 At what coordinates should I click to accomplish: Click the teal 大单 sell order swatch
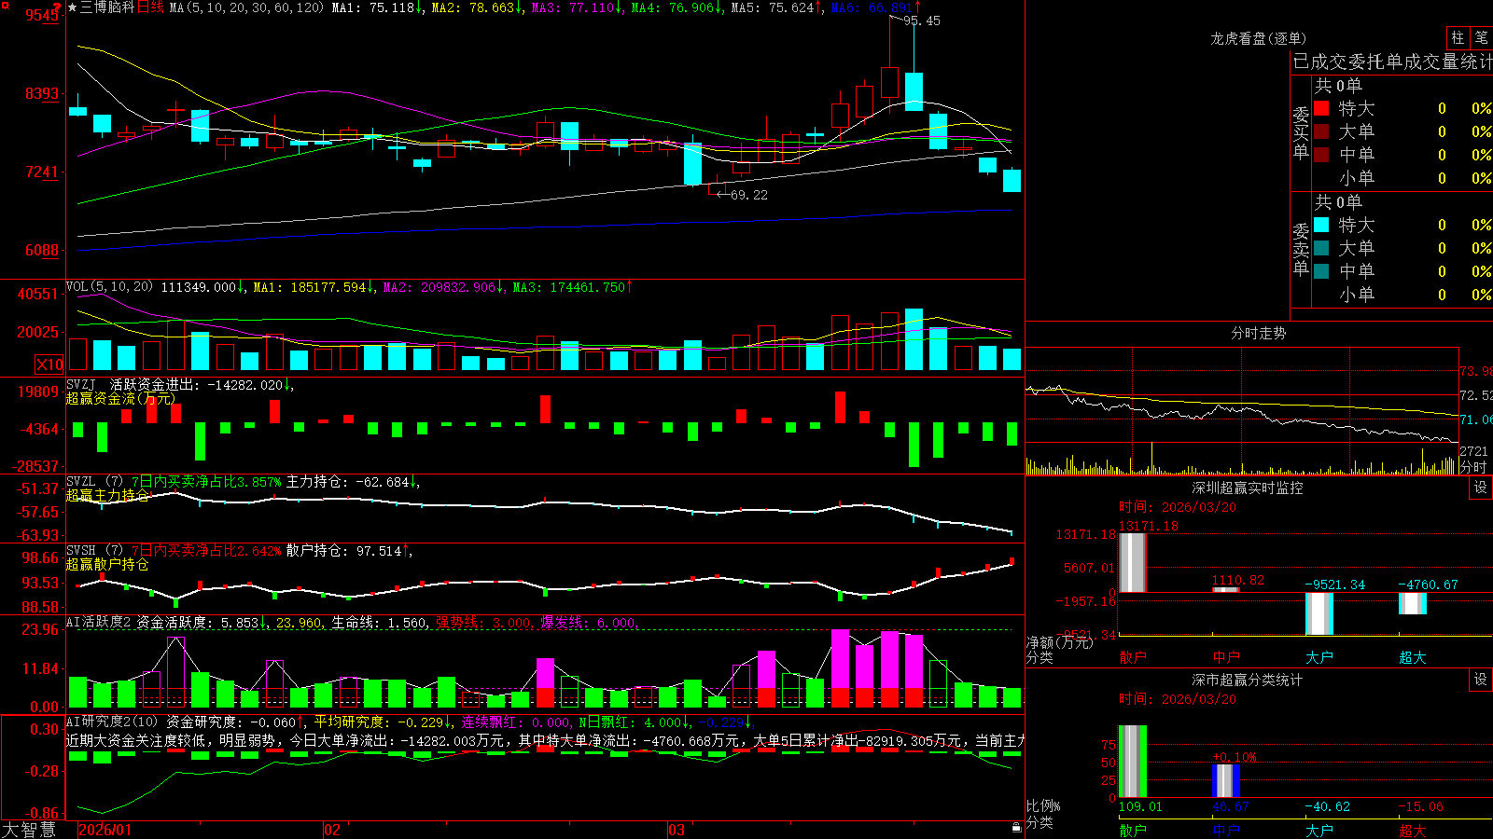tap(1321, 248)
